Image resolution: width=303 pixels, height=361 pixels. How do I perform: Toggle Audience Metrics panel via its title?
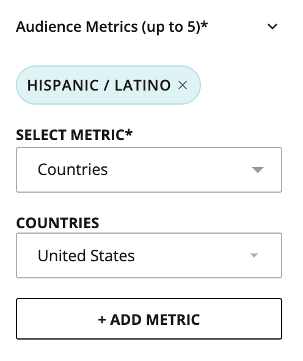[x=112, y=27]
